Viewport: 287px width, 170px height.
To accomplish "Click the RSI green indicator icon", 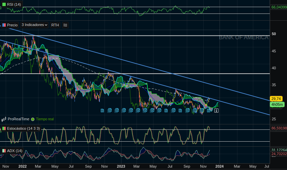I will pos(4,4).
